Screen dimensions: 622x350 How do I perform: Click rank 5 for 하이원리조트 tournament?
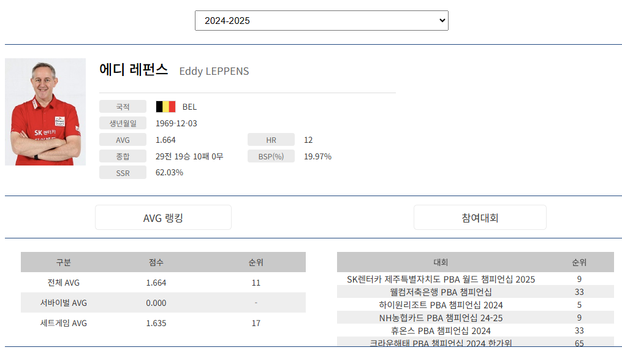click(579, 305)
